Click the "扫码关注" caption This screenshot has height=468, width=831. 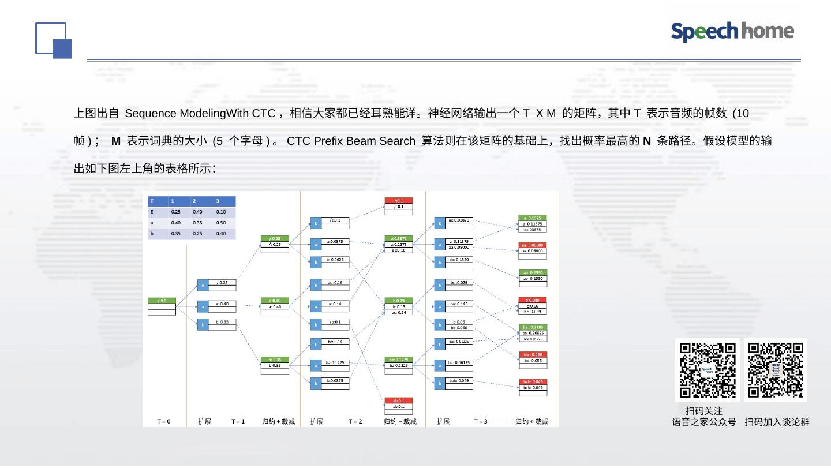tap(704, 411)
